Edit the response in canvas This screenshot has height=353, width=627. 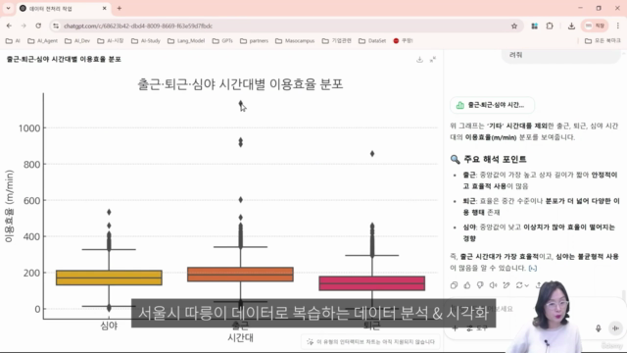(506, 285)
